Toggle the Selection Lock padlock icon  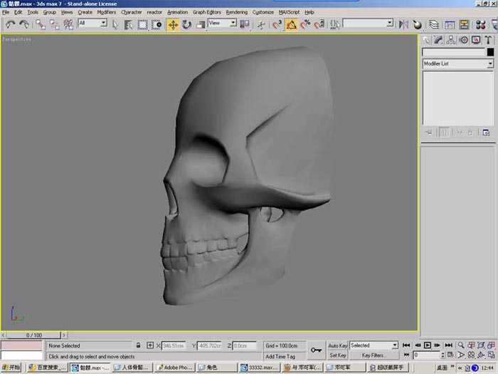coord(138,346)
